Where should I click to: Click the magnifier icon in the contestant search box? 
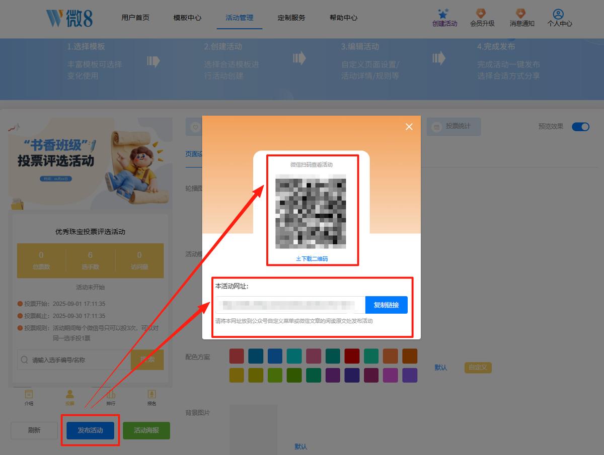(x=25, y=360)
